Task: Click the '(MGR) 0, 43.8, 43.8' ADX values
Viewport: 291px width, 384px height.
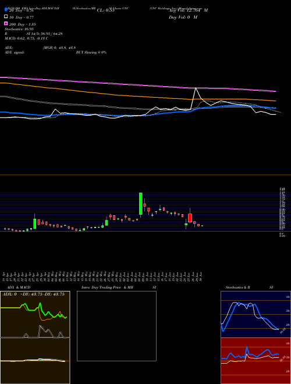Action: (x=59, y=48)
